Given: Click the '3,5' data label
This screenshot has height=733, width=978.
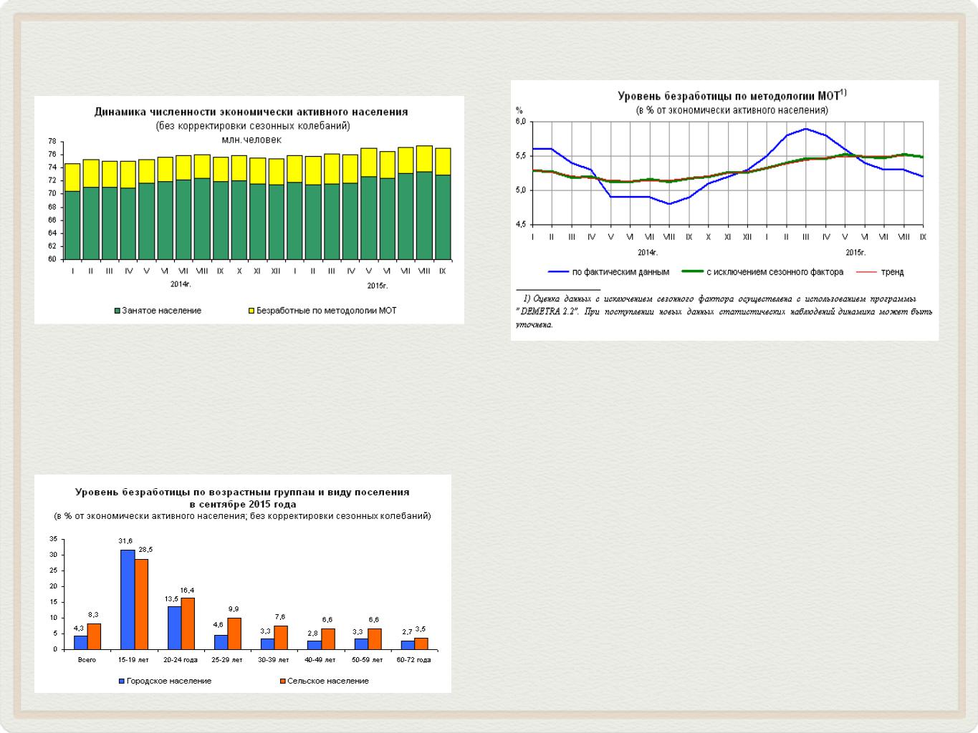Looking at the screenshot, I should [421, 629].
